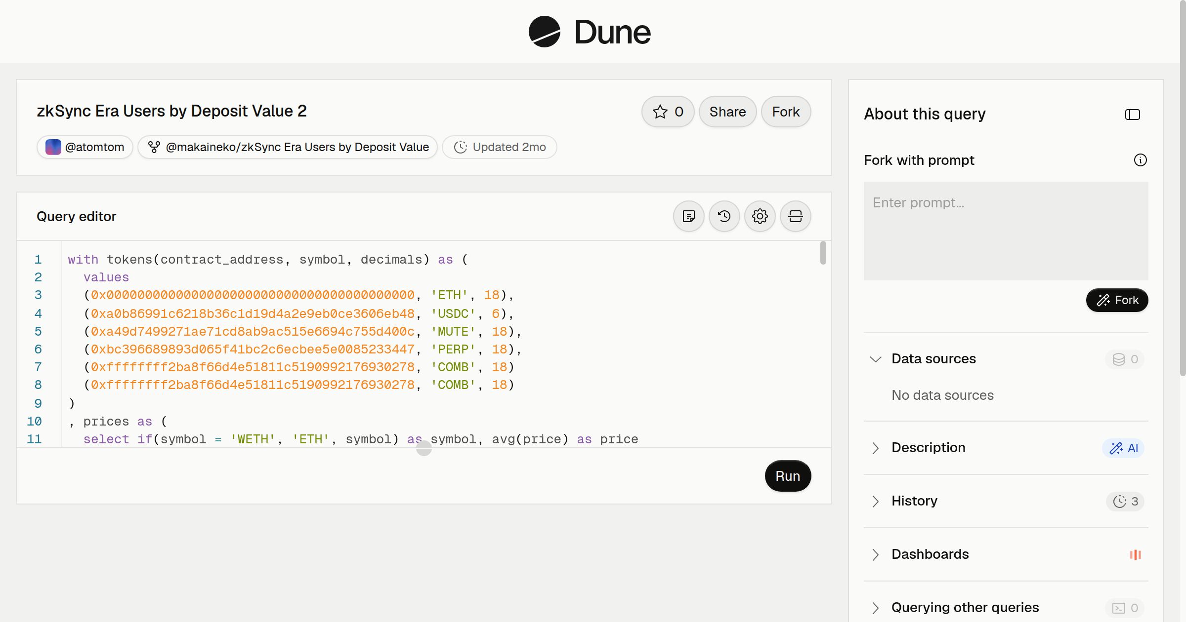Viewport: 1186px width, 622px height.
Task: Click the @atomtom avatar chip
Action: [85, 147]
